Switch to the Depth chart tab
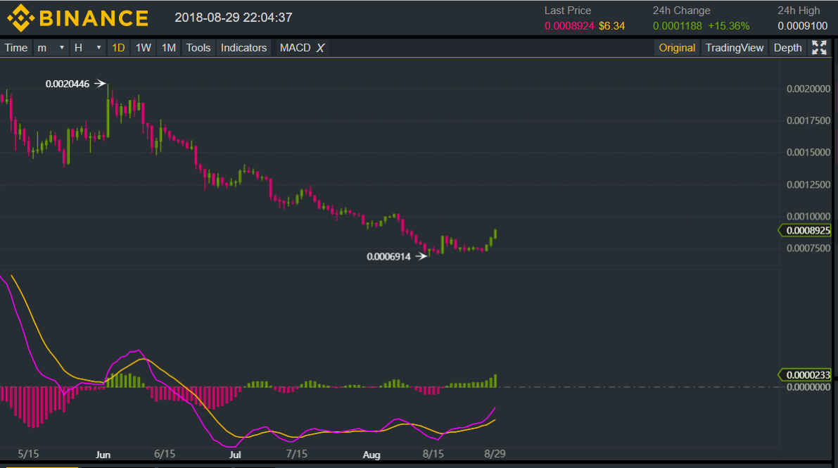838x468 pixels. (x=787, y=48)
